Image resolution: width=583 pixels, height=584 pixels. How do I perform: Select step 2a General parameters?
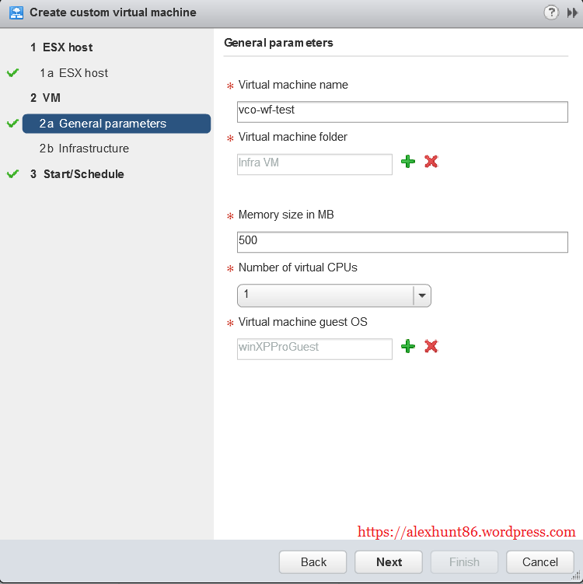pyautogui.click(x=113, y=124)
